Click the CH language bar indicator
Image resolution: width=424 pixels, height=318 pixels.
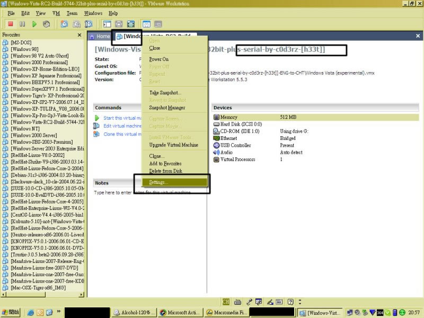[226, 302]
